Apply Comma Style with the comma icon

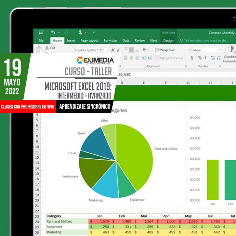[205, 58]
